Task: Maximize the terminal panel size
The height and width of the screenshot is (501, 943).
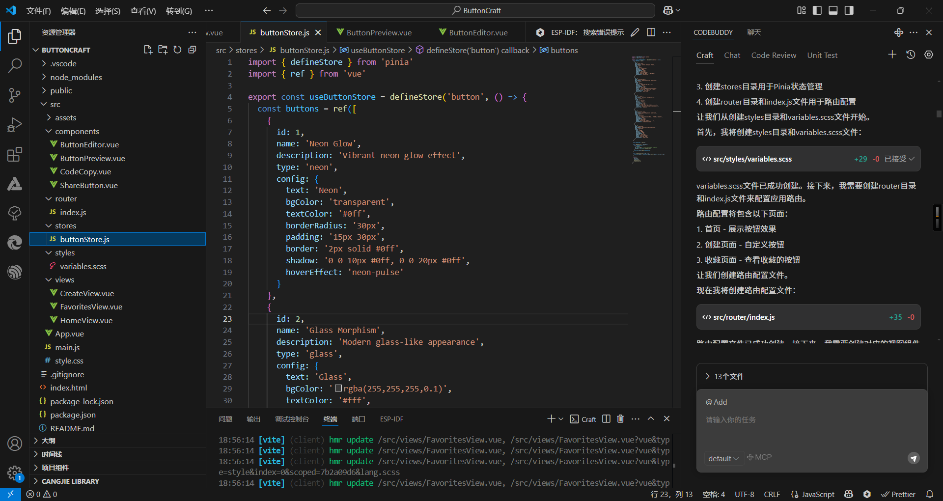Action: pos(651,419)
